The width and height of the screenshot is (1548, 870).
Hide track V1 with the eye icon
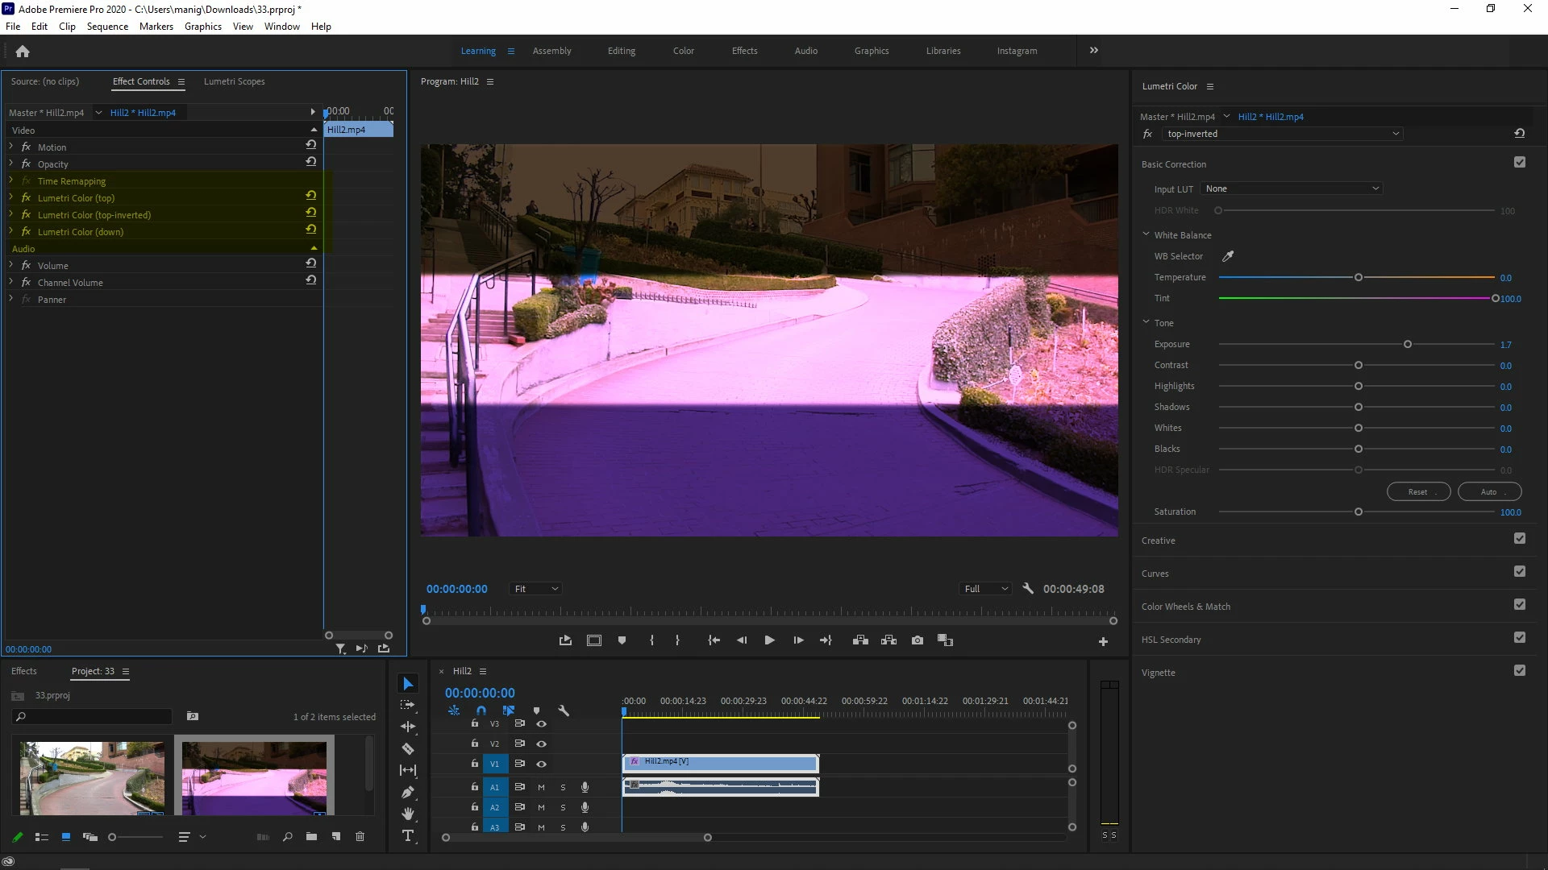tap(542, 764)
